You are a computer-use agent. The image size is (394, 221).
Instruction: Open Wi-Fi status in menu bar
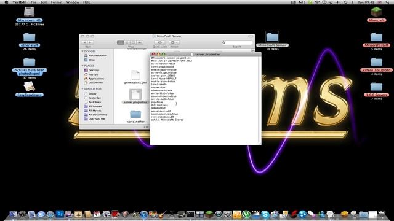coord(317,2)
